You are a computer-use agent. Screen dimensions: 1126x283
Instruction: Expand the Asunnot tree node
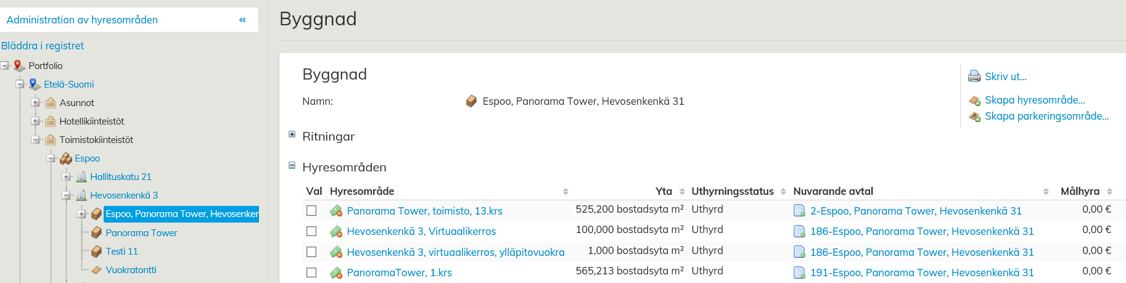click(x=35, y=102)
